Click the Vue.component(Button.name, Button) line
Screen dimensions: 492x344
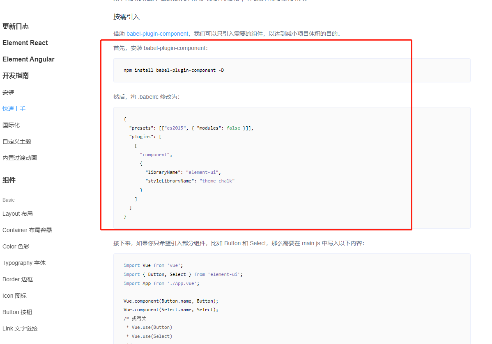coord(171,301)
